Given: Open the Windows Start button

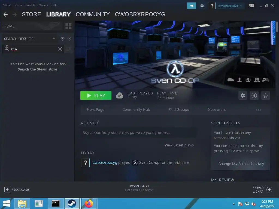Looking at the screenshot, I should tap(7, 204).
